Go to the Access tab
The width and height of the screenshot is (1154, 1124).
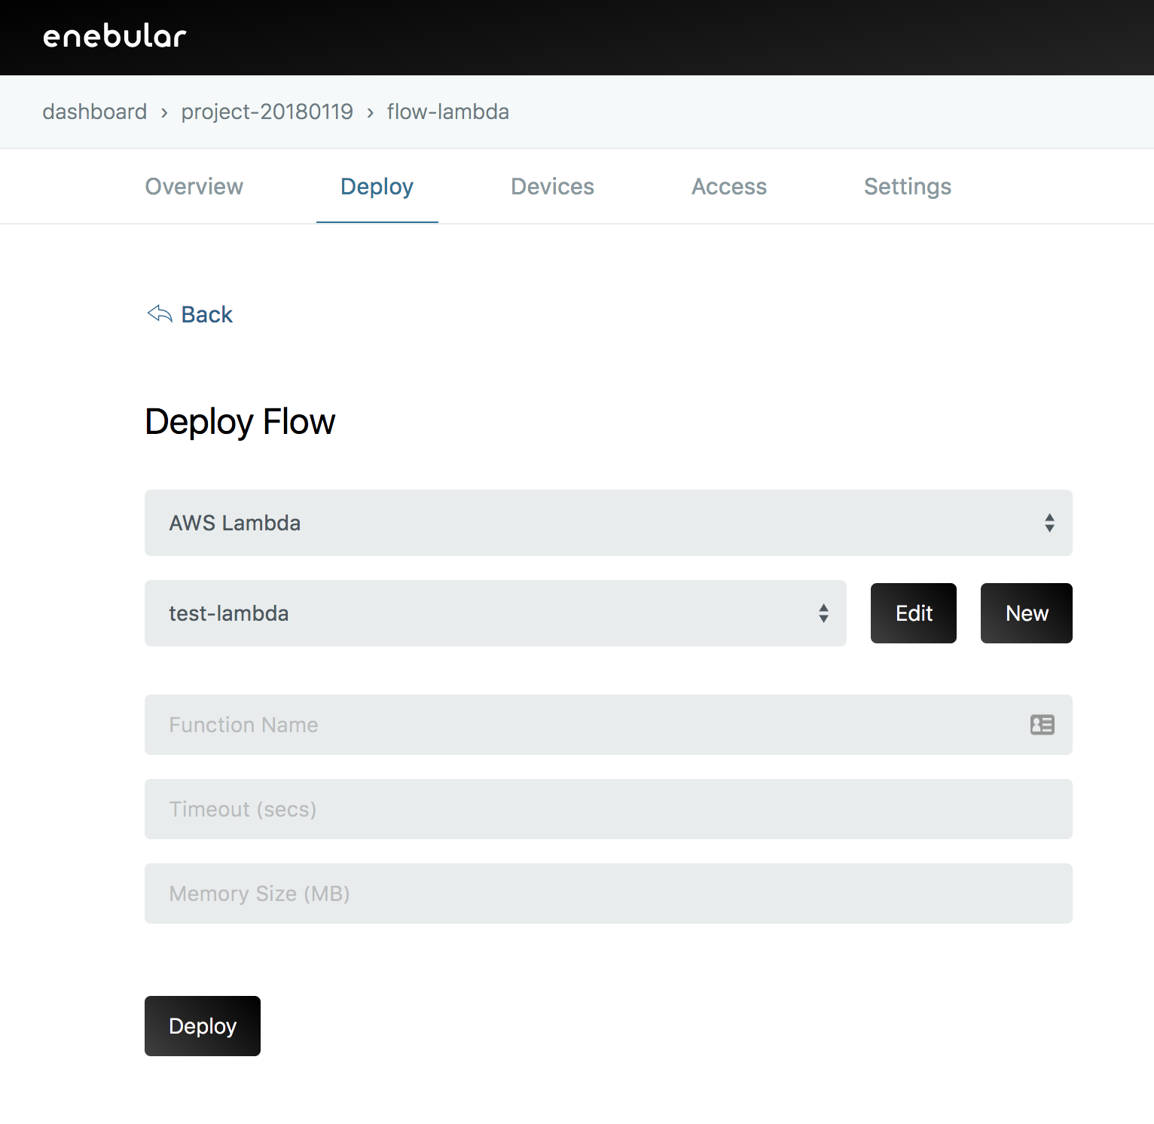[729, 187]
